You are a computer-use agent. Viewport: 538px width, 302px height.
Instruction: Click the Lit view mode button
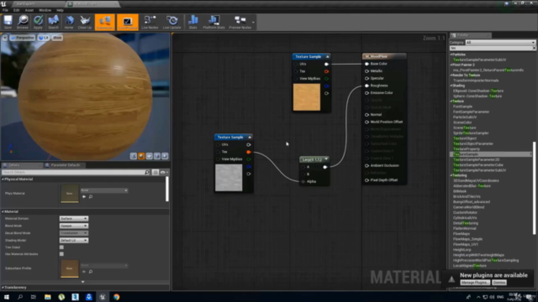click(44, 38)
